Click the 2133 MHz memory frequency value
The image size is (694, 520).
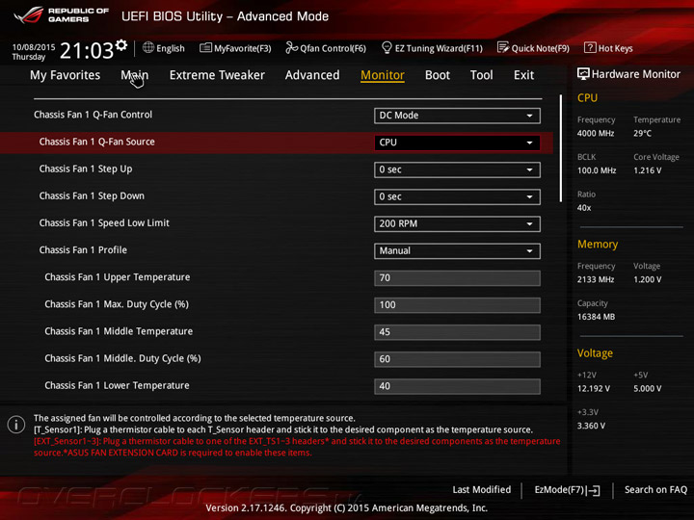pyautogui.click(x=596, y=279)
